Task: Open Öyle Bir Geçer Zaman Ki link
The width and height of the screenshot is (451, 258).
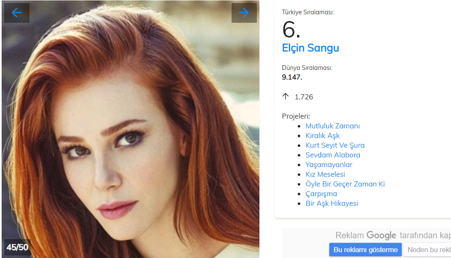Action: click(x=345, y=184)
